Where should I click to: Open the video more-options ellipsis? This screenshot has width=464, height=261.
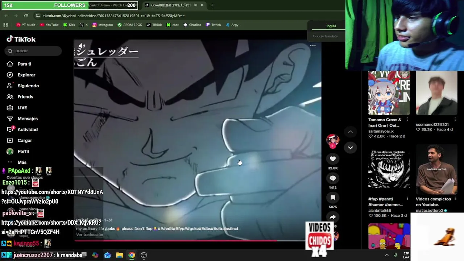point(313,46)
